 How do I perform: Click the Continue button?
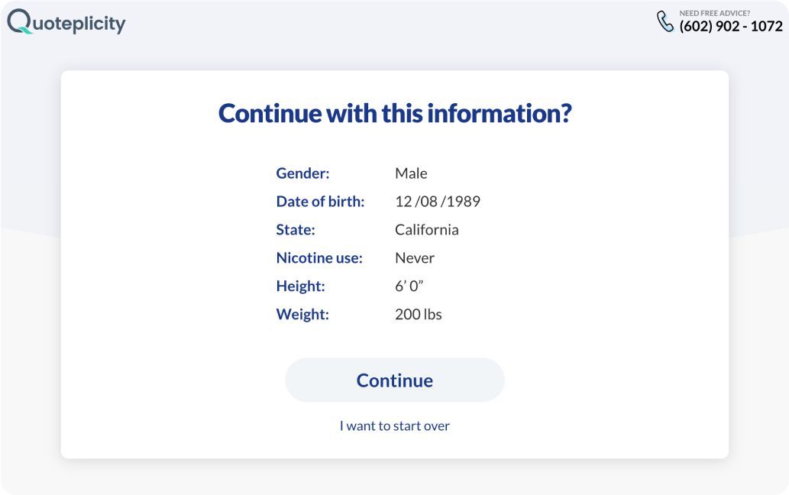[x=394, y=380]
